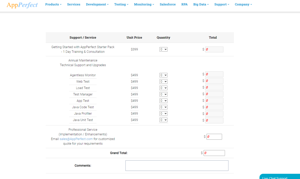Image resolution: width=300 pixels, height=179 pixels.
Task: Open the Salesforce page
Action: point(168,4)
